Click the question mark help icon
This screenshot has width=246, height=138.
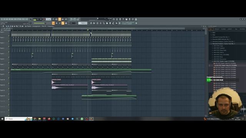click(x=123, y=19)
